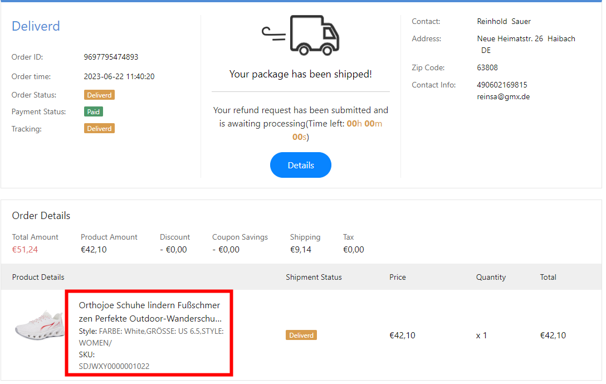
Task: Click the red total amount €51,24
Action: pos(25,250)
